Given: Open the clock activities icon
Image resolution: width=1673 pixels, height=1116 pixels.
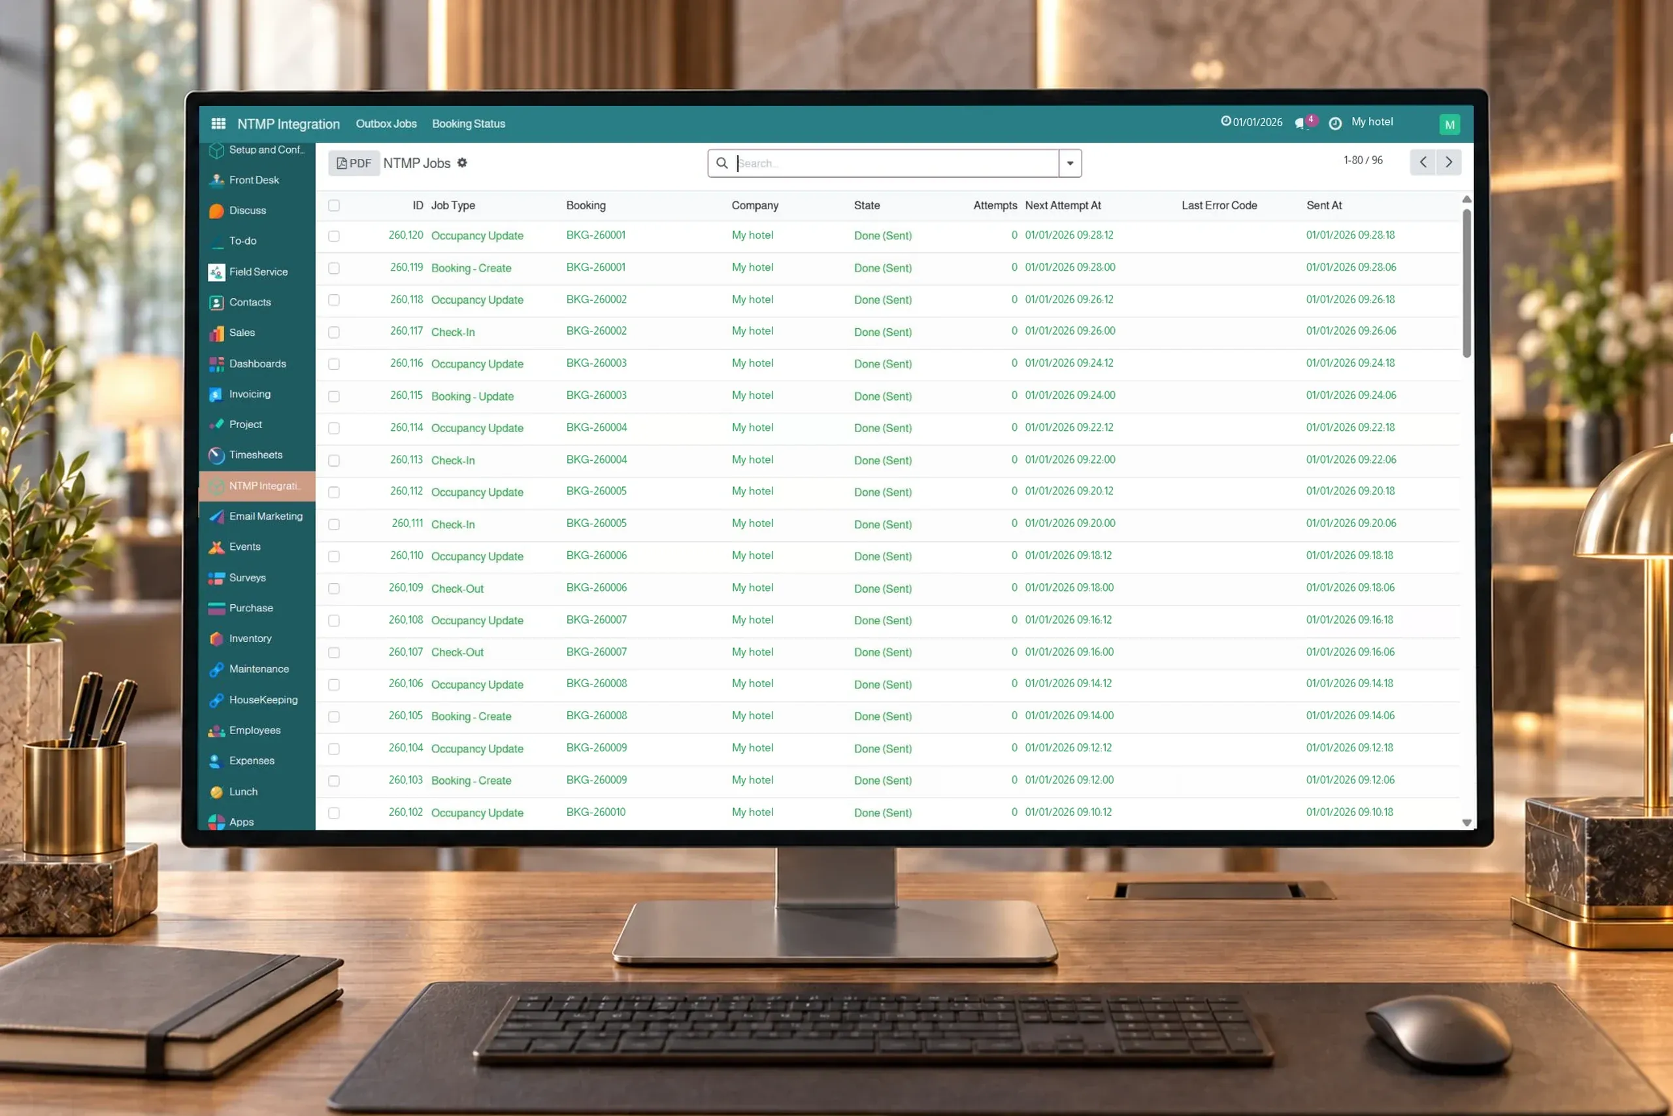Looking at the screenshot, I should 1335,123.
